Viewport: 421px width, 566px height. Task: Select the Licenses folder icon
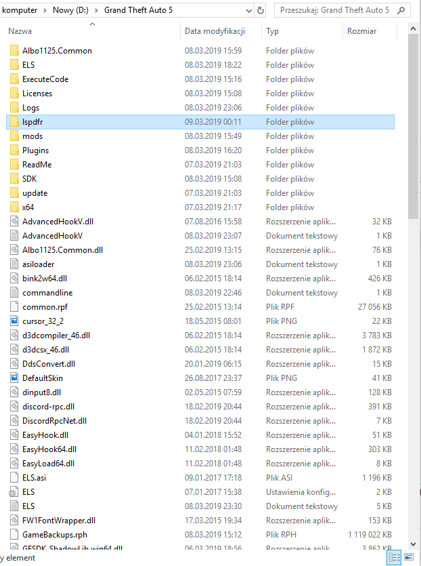(x=14, y=94)
